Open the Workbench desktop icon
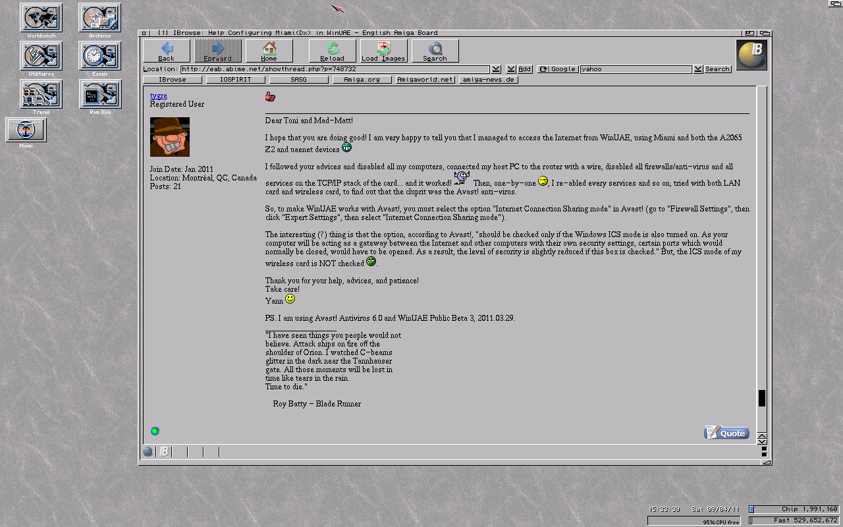The height and width of the screenshot is (527, 843). (x=41, y=18)
